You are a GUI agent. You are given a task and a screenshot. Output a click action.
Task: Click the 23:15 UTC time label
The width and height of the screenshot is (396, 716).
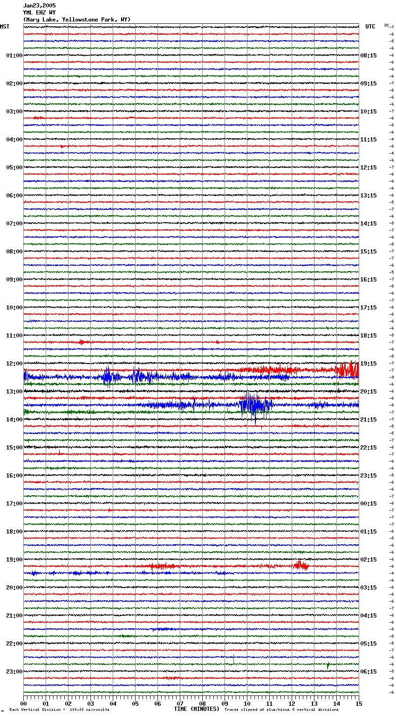point(369,476)
